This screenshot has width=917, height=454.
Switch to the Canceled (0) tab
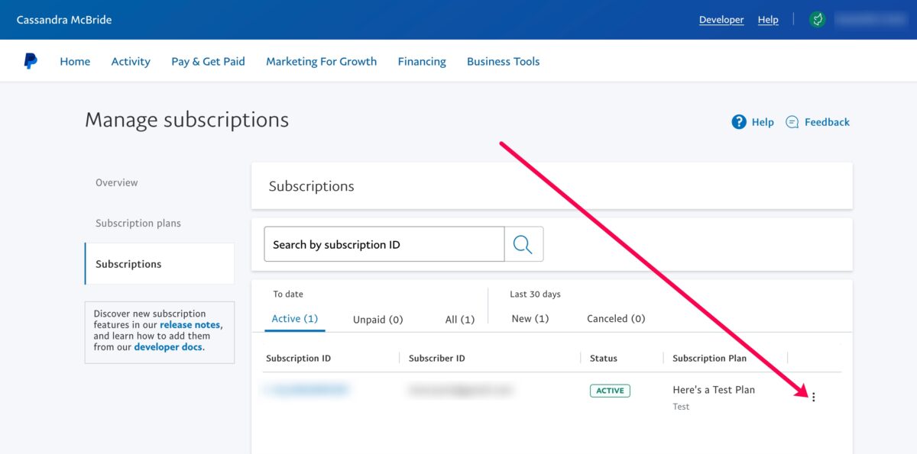point(616,319)
